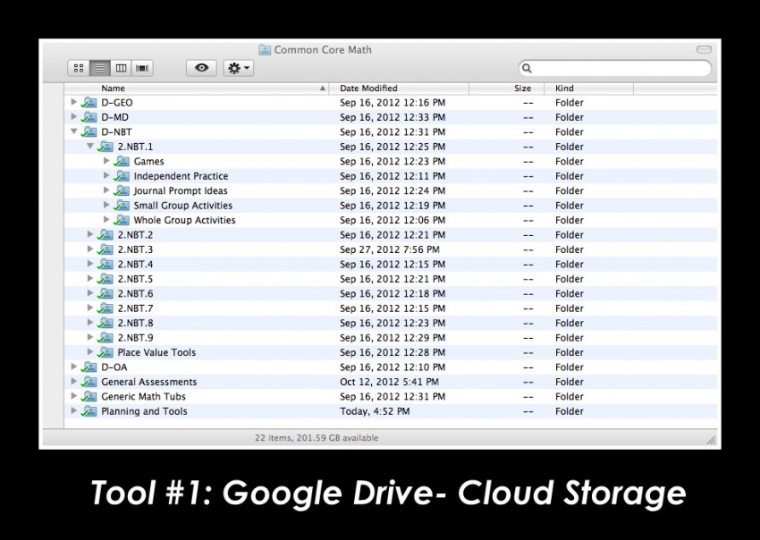Click the D-GEO folder icon
The height and width of the screenshot is (540, 760).
89,102
